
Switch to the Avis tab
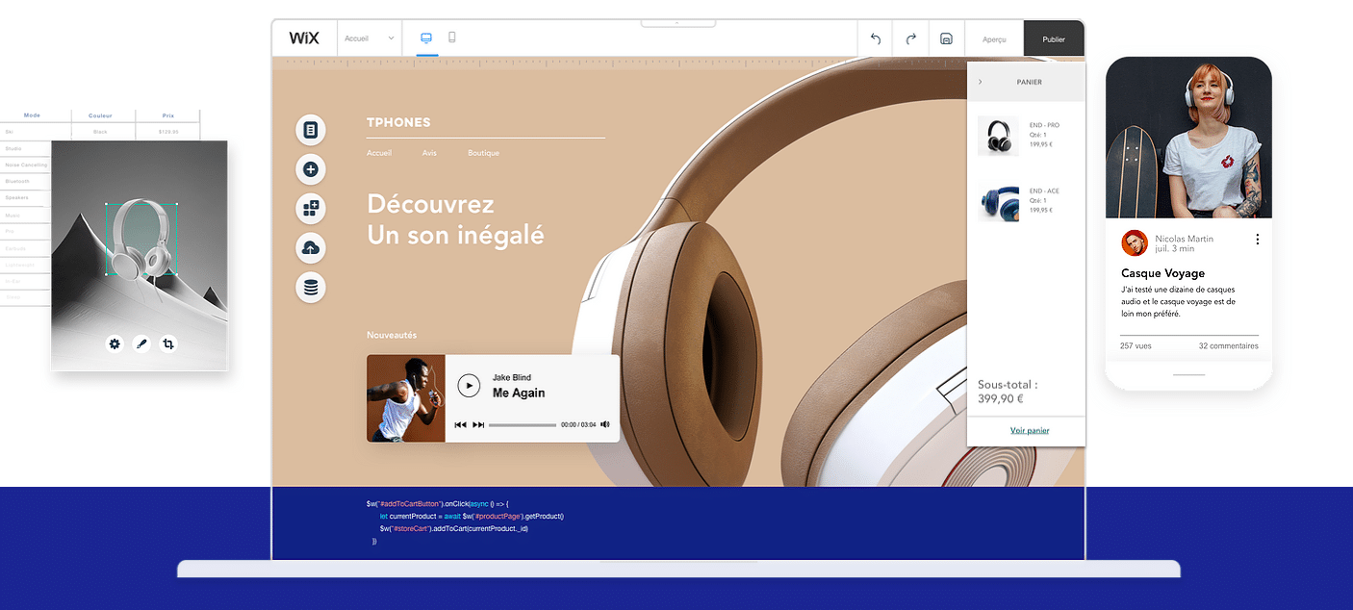point(429,152)
